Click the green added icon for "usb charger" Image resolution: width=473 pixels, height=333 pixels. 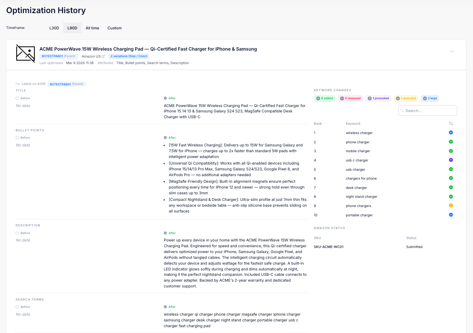point(451,169)
